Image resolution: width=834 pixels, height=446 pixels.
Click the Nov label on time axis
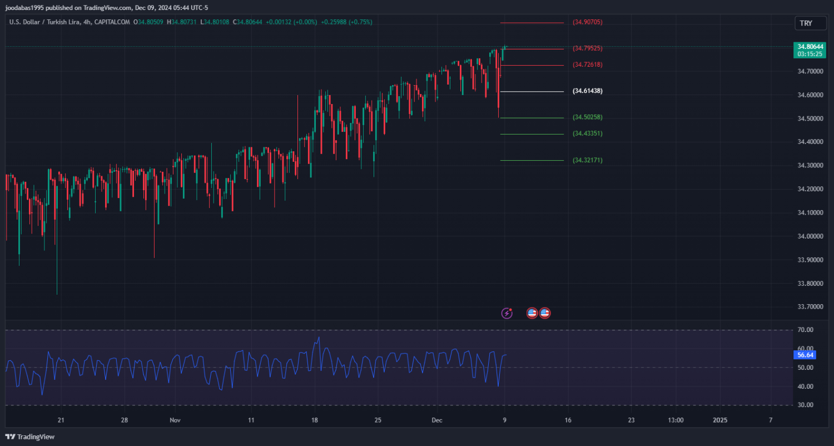(175, 420)
